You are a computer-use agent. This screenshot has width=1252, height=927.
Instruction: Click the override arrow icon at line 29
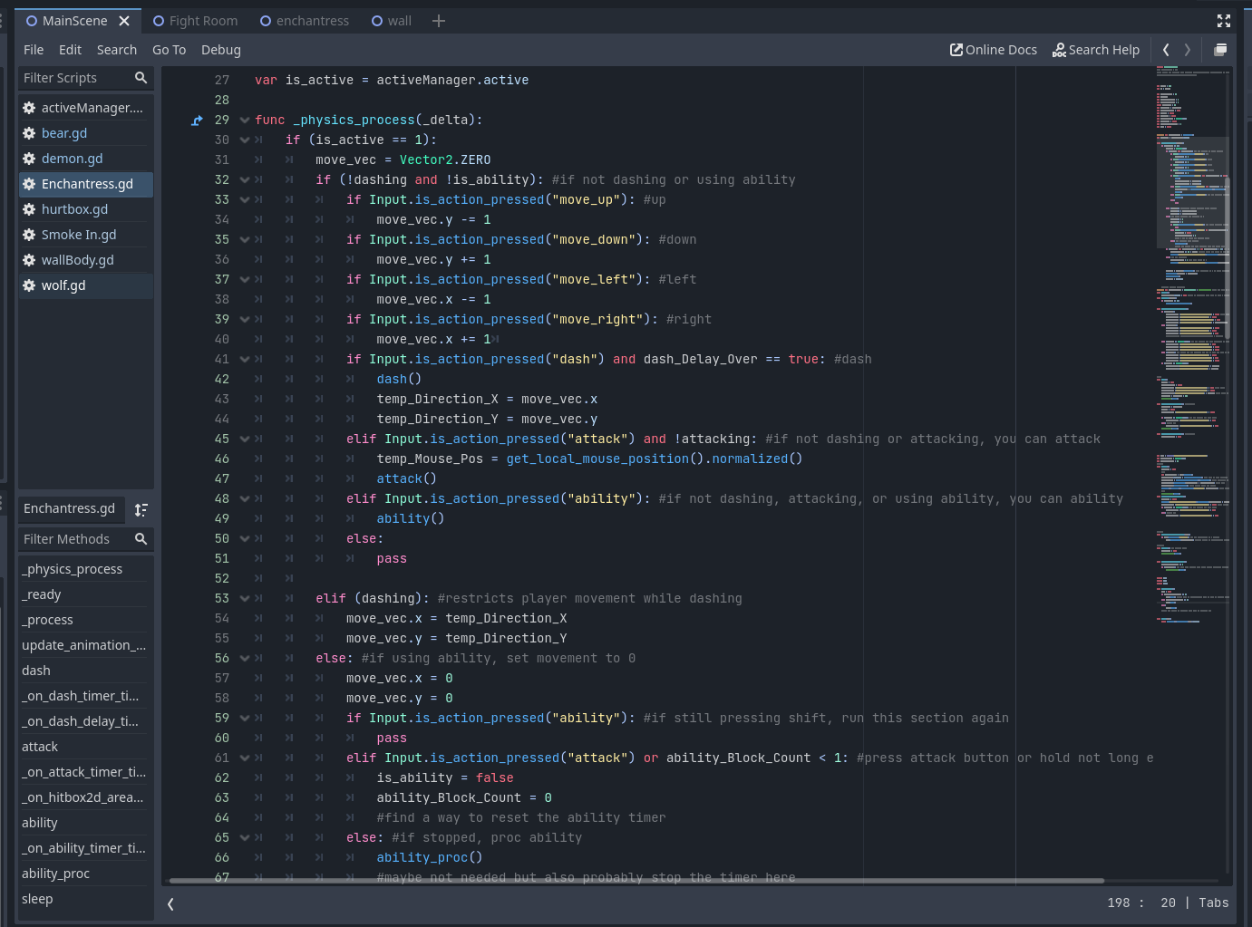(197, 120)
